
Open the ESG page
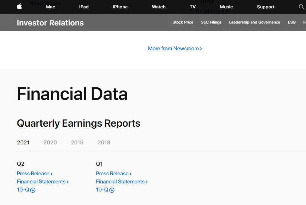pyautogui.click(x=291, y=22)
